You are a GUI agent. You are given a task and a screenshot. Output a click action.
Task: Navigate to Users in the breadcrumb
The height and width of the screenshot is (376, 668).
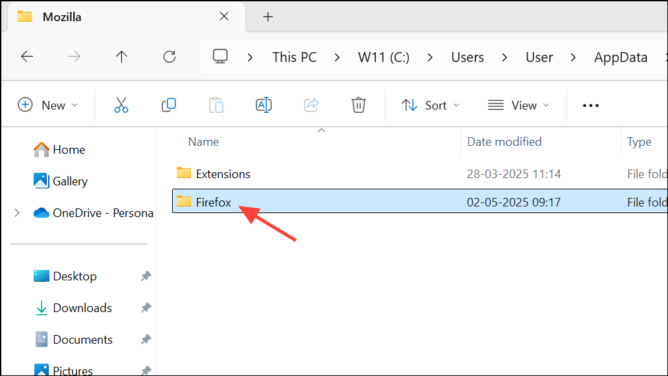click(x=468, y=57)
